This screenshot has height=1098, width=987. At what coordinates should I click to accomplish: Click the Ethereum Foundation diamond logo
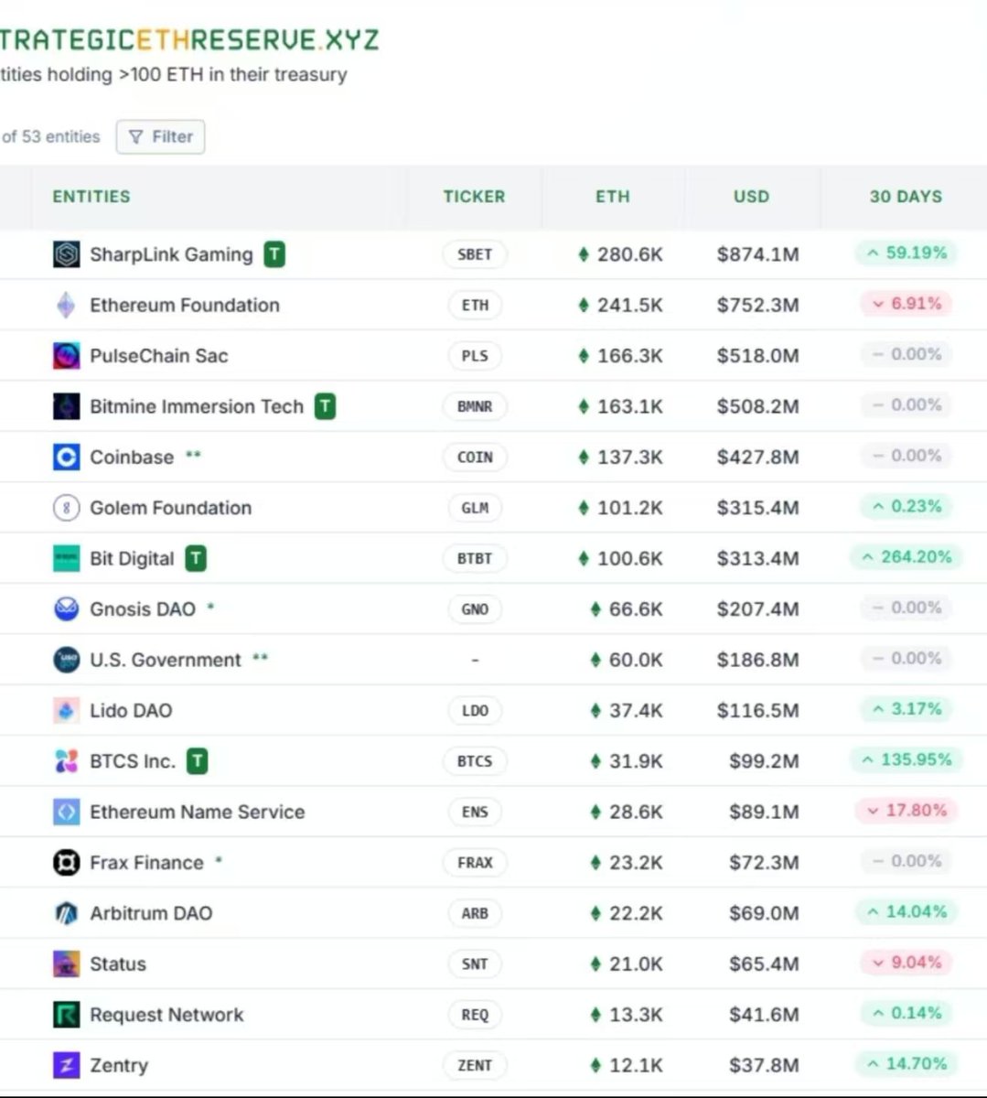tap(66, 305)
